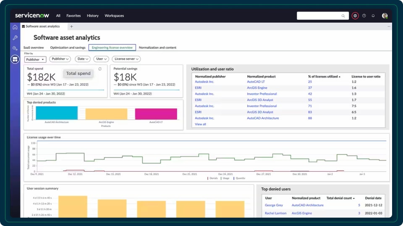The image size is (403, 226).
Task: Expand the Date filter dropdown
Action: coord(82,59)
